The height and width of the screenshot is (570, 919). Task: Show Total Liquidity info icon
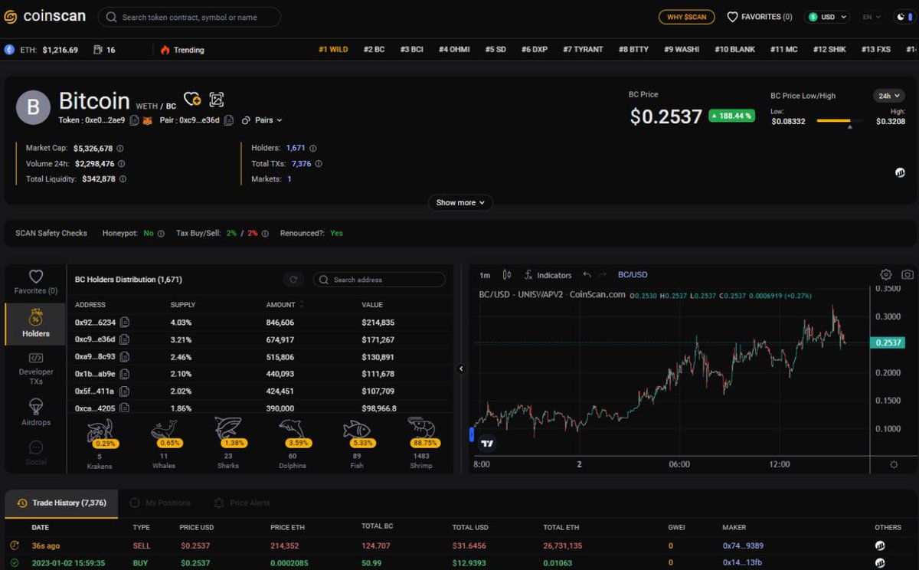[123, 179]
